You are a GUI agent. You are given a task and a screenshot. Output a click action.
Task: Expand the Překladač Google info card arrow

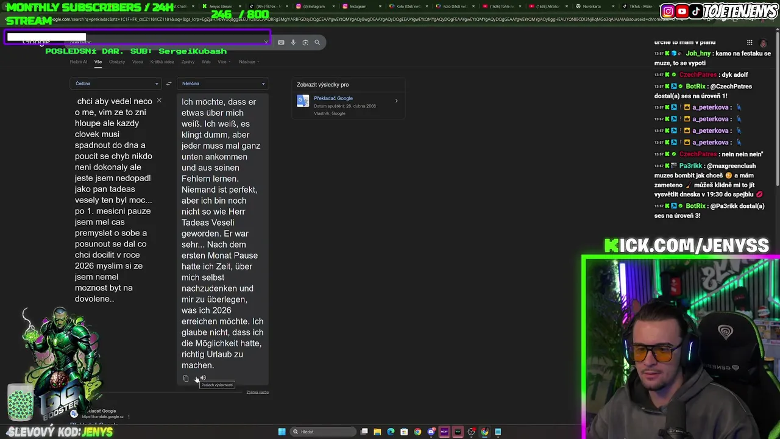tap(396, 101)
